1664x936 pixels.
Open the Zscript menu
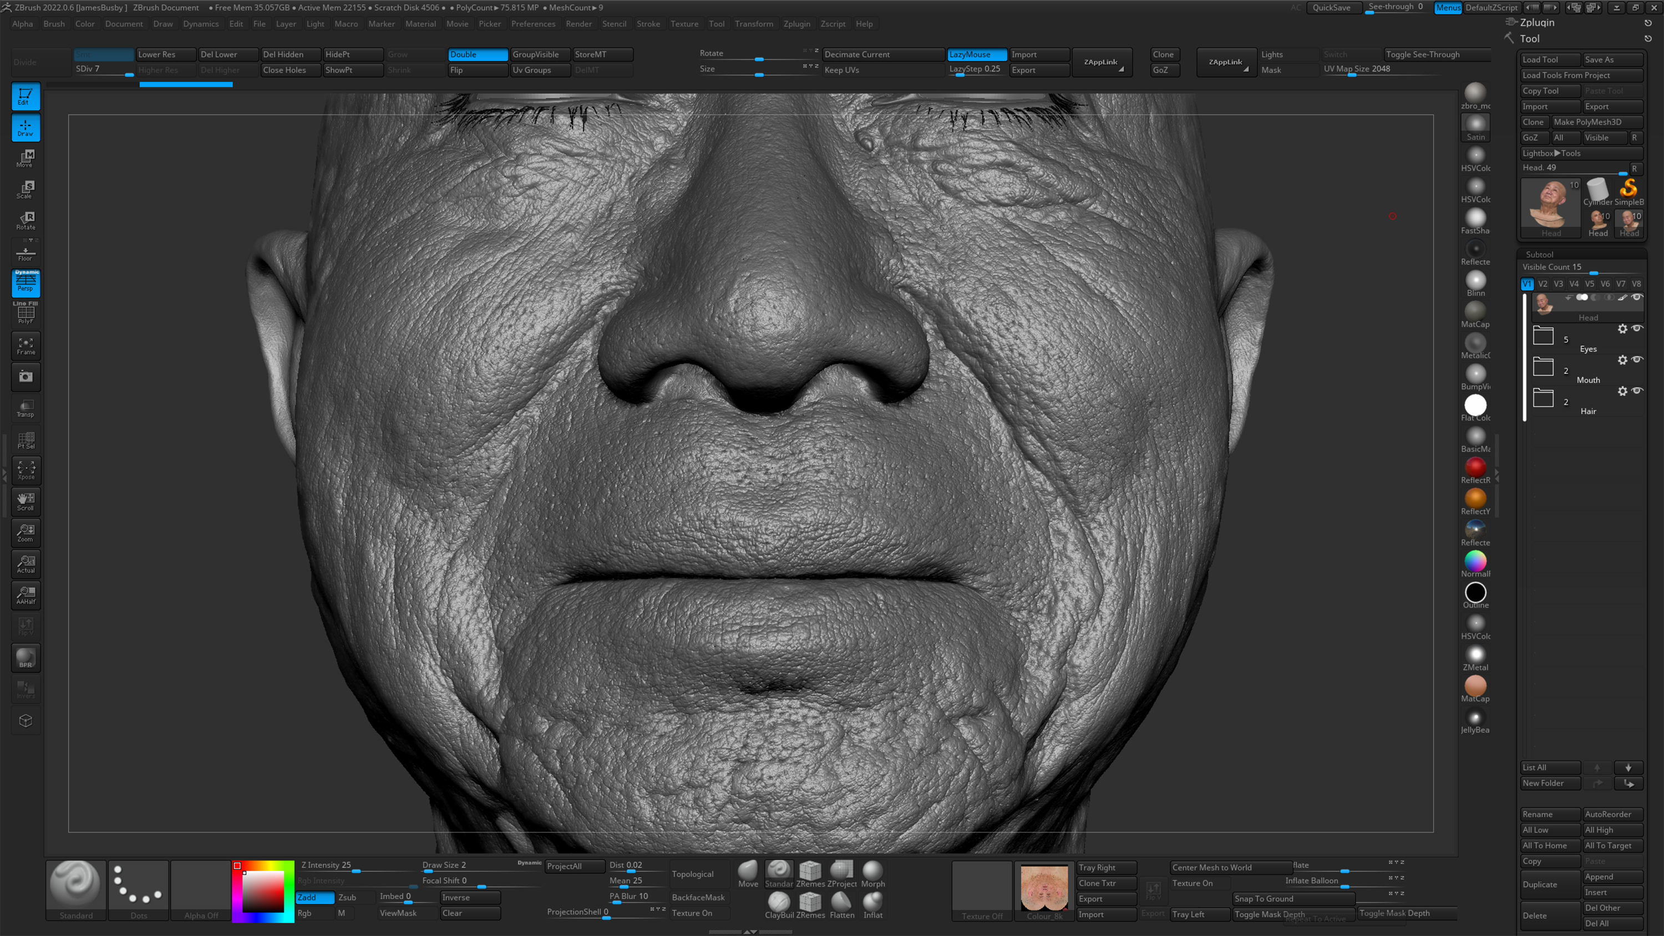[833, 24]
